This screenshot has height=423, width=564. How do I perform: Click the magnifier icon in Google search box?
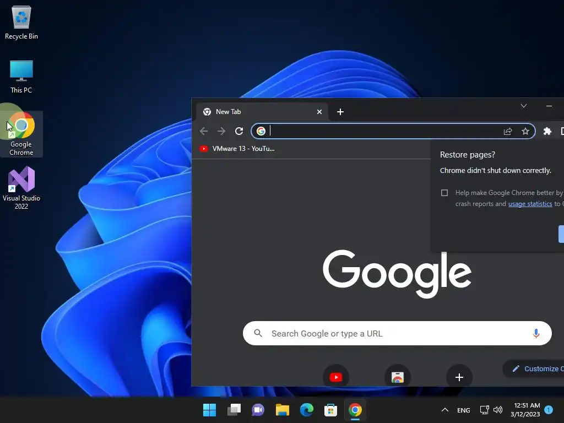coord(258,333)
